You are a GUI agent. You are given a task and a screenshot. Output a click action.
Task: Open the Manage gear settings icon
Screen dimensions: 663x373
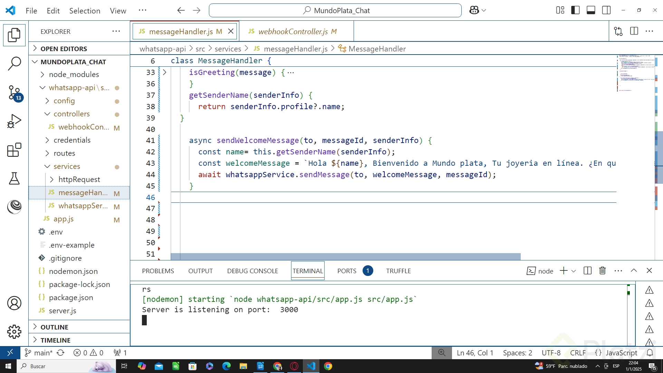tap(14, 332)
